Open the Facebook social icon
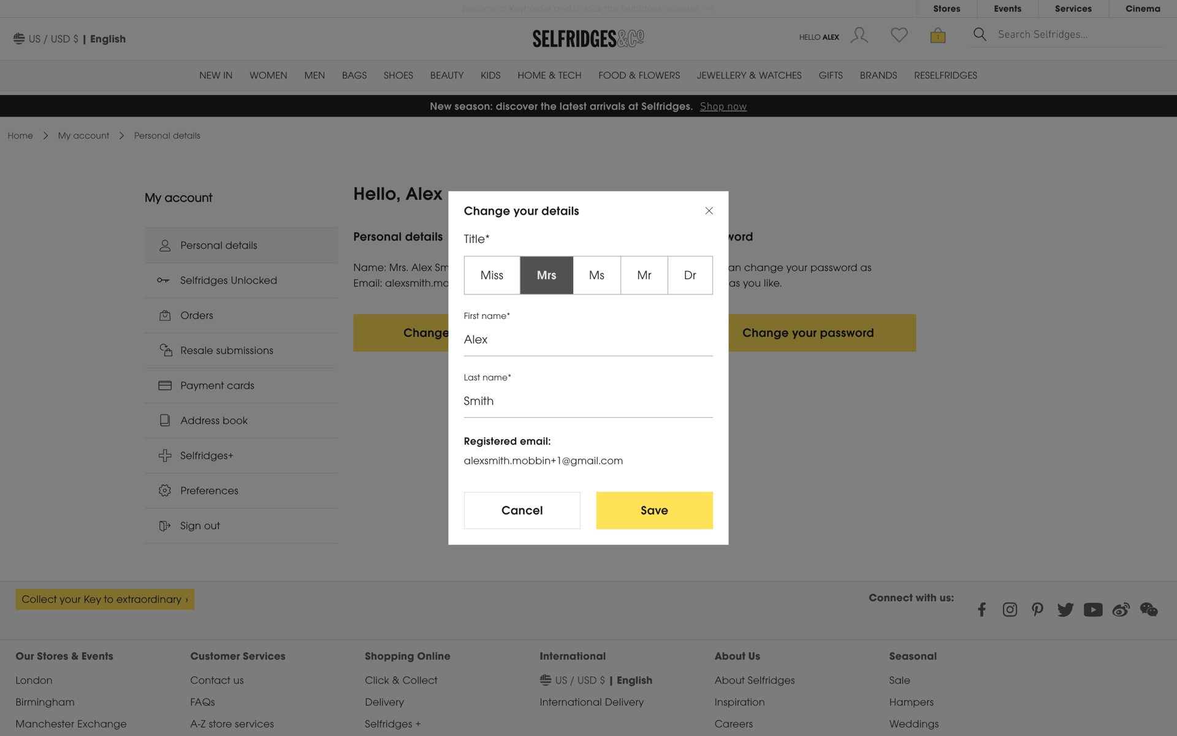The image size is (1177, 736). (x=981, y=609)
